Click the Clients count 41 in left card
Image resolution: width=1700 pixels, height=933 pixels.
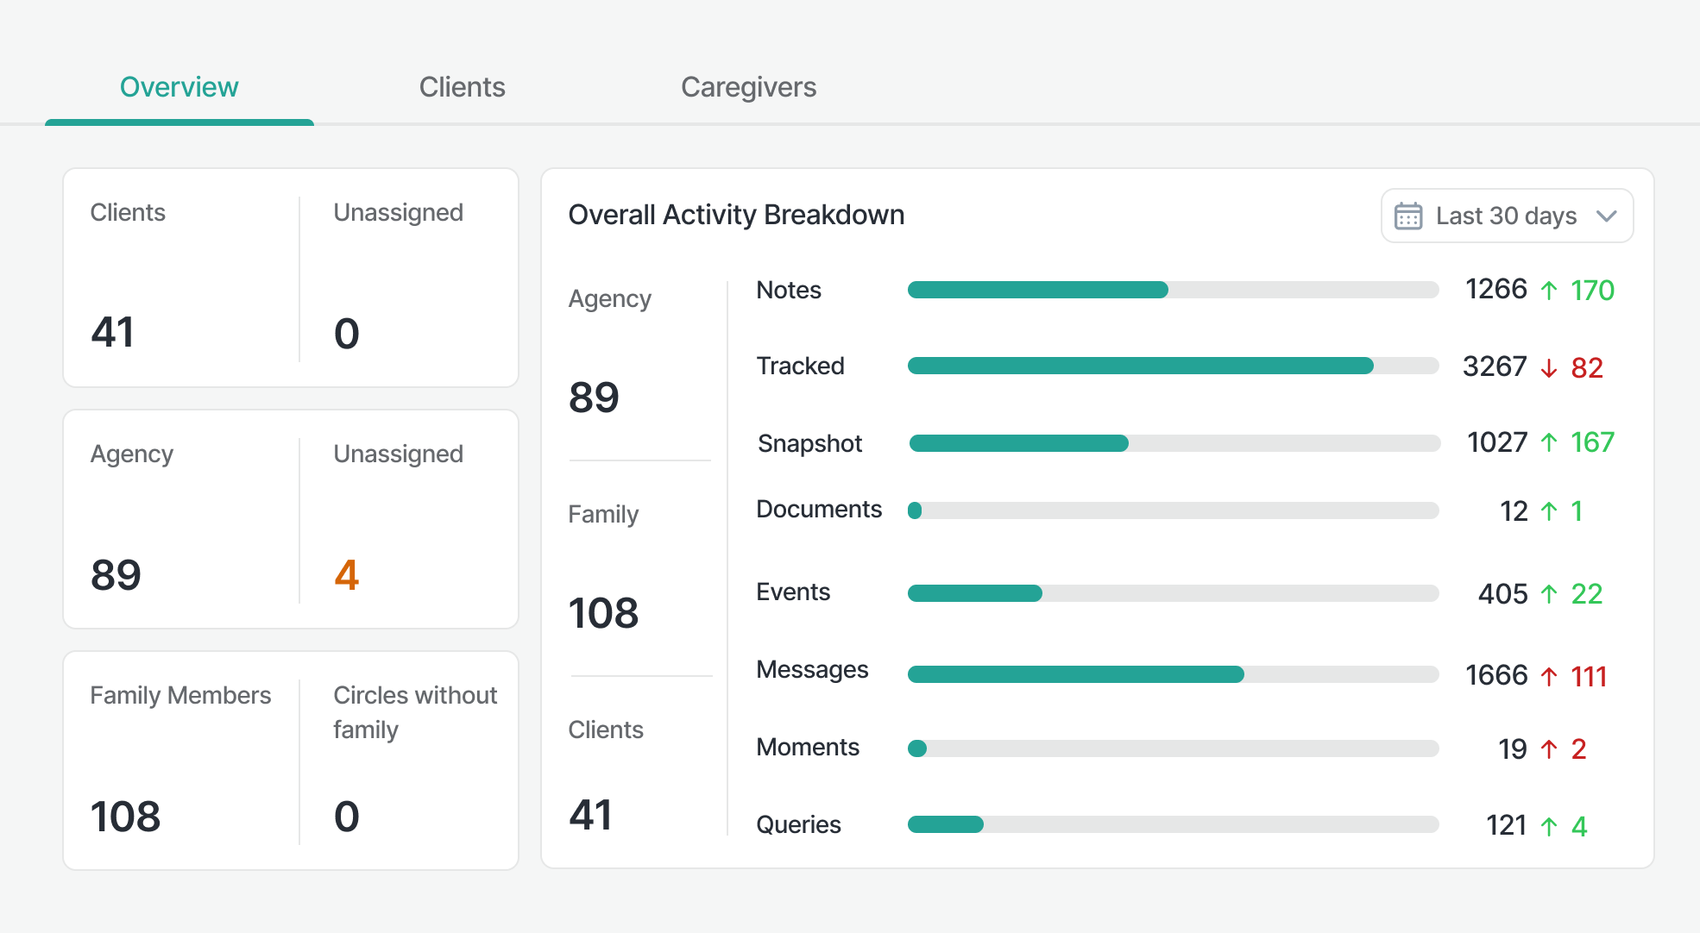pyautogui.click(x=112, y=333)
